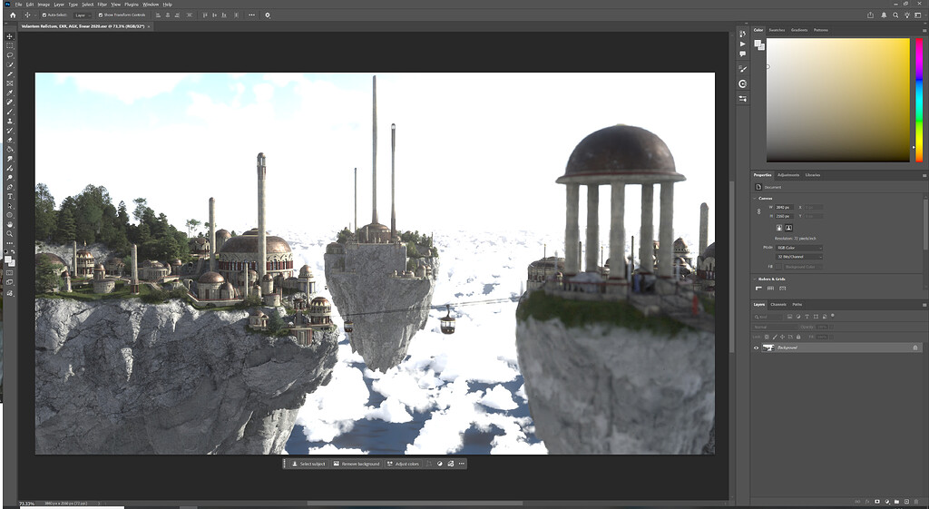Viewport: 929px width, 509px height.
Task: Select the Zoom tool
Action: pos(9,233)
